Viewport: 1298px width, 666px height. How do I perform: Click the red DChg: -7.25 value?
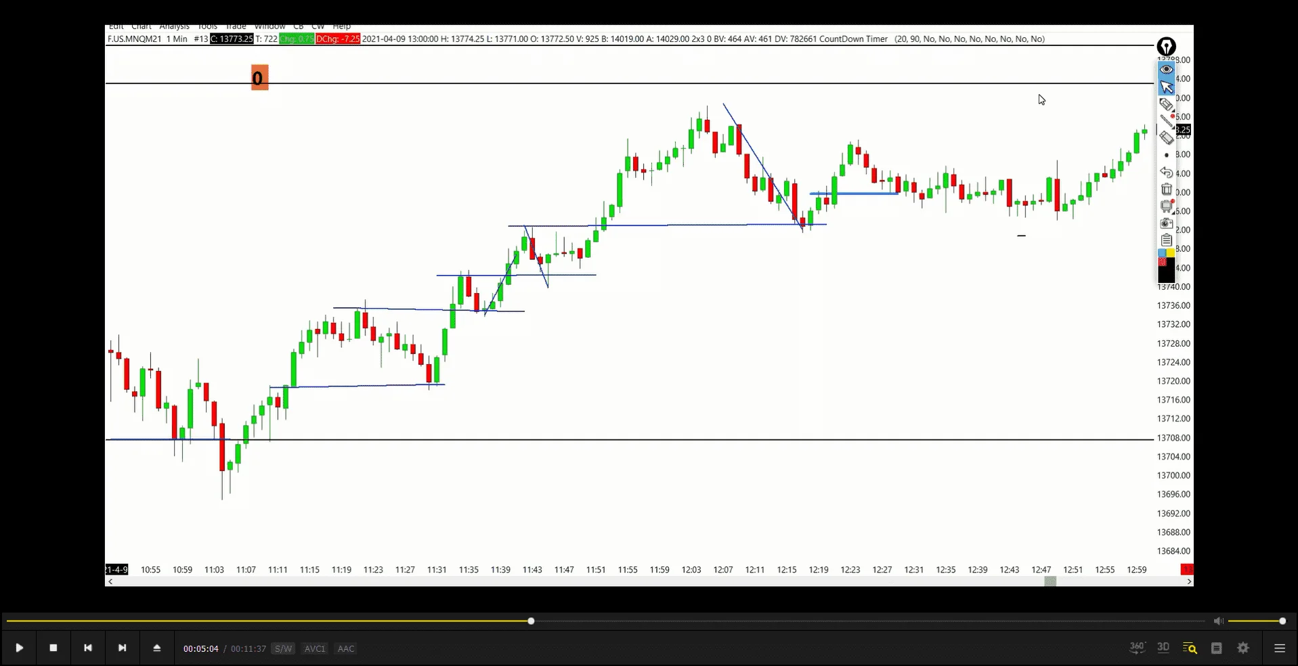pyautogui.click(x=338, y=39)
